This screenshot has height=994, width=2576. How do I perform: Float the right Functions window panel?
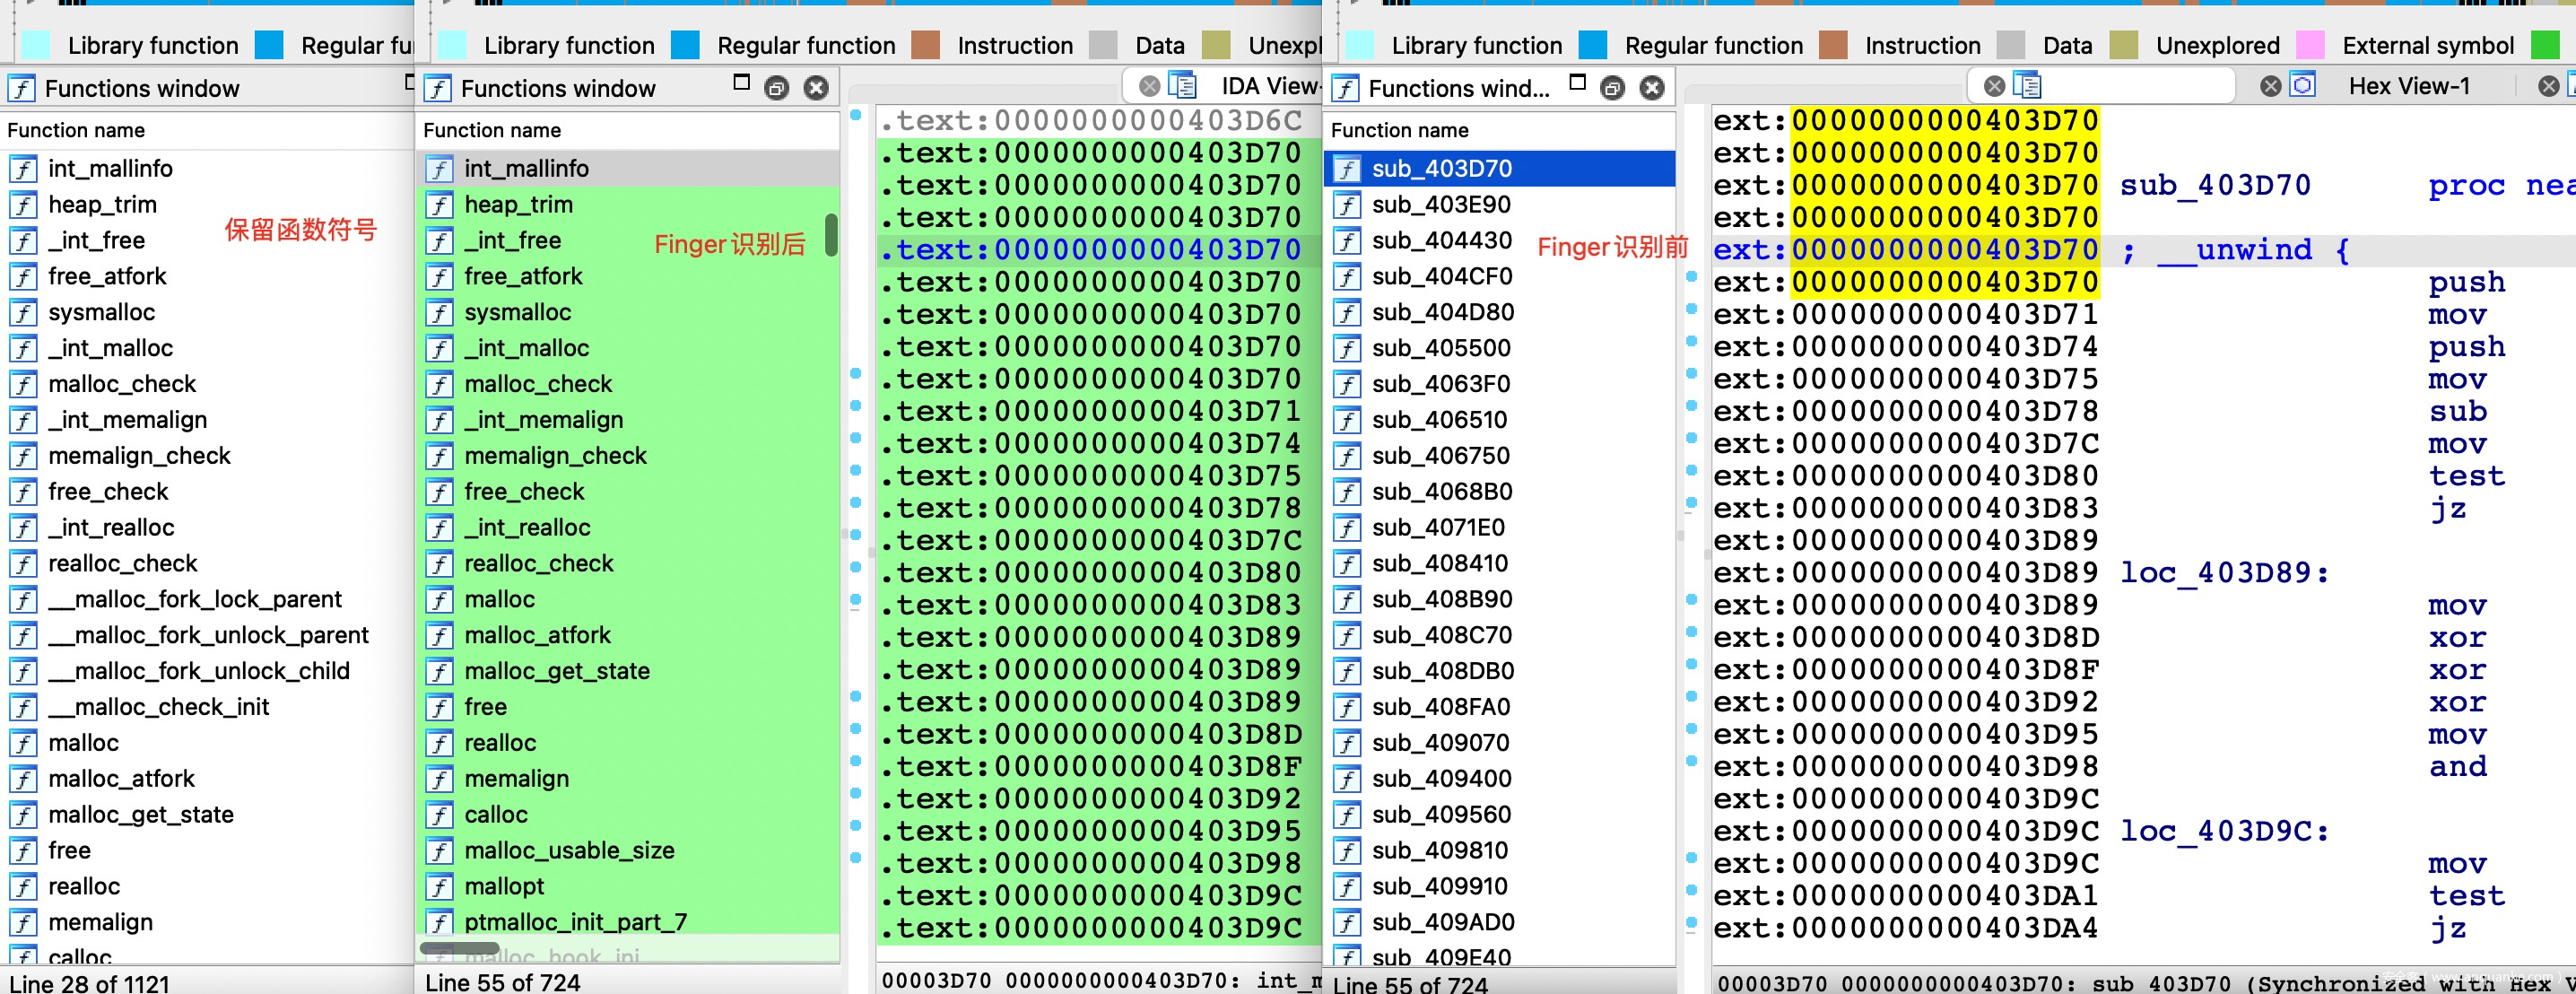click(1612, 88)
